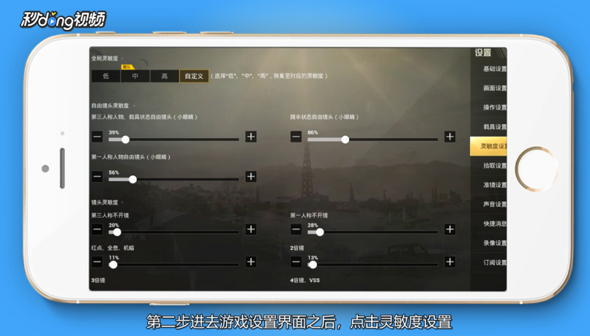Increase parachute free camera sensitivity (86%)
This screenshot has width=590, height=336.
click(x=449, y=137)
